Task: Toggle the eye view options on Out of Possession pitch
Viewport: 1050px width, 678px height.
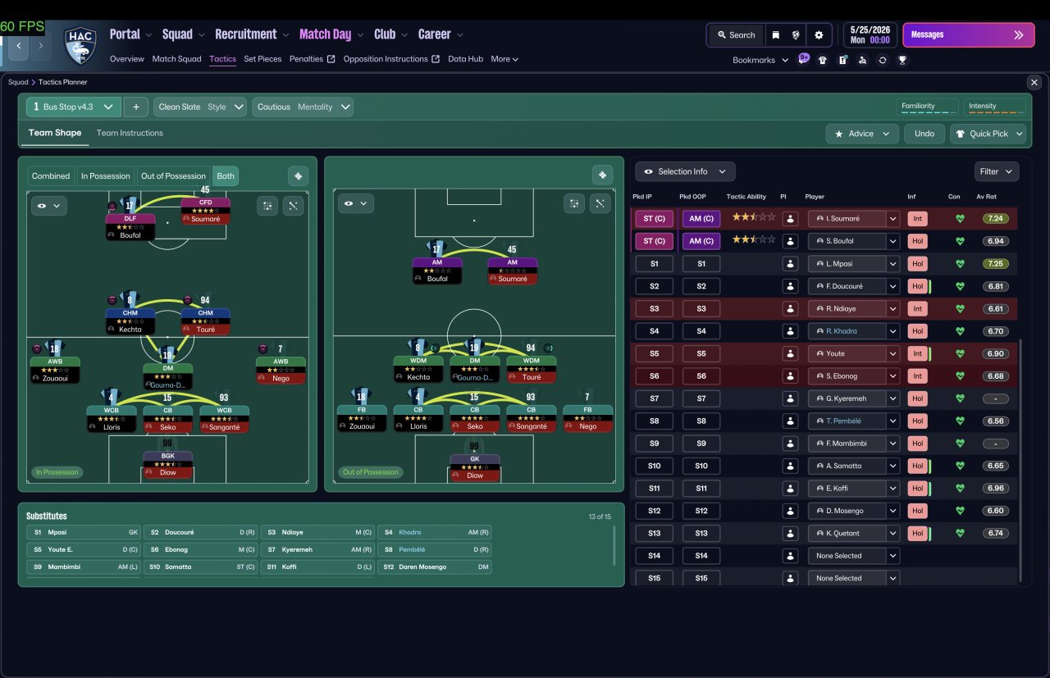Action: point(354,203)
